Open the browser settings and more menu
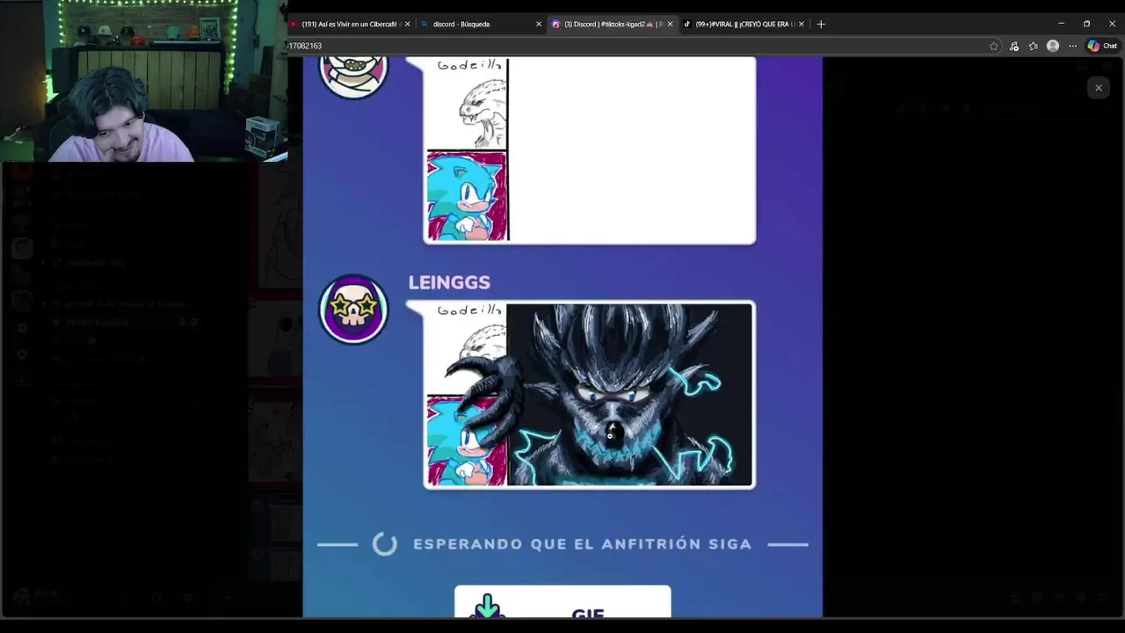Viewport: 1125px width, 633px height. coord(1072,46)
